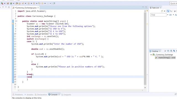The width and height of the screenshot is (177, 99).
Task: Switch to the Problems tab
Action: tap(18, 95)
